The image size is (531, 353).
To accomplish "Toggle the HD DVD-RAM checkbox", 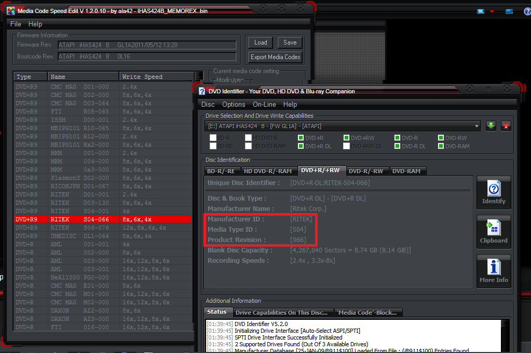I will 248,146.
